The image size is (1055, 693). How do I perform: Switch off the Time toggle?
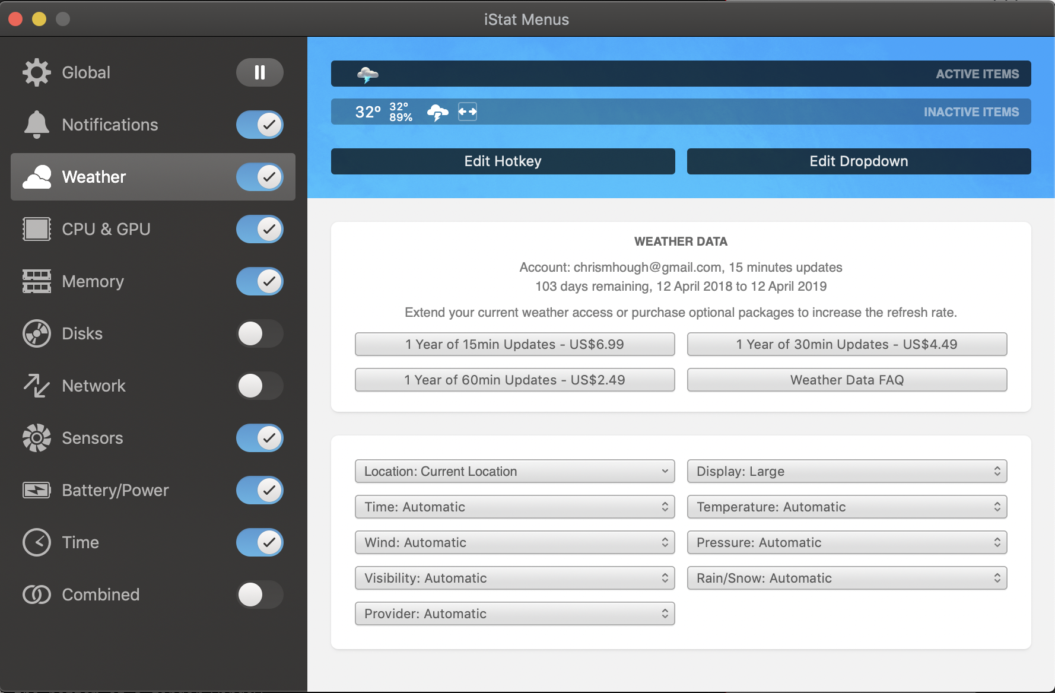pyautogui.click(x=260, y=542)
